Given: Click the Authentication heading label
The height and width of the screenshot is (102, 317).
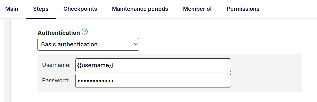Looking at the screenshot, I should (x=59, y=33).
